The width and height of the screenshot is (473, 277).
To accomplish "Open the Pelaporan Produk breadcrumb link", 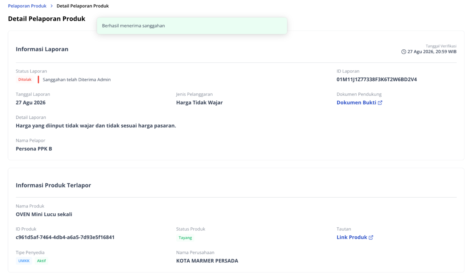I will [27, 6].
